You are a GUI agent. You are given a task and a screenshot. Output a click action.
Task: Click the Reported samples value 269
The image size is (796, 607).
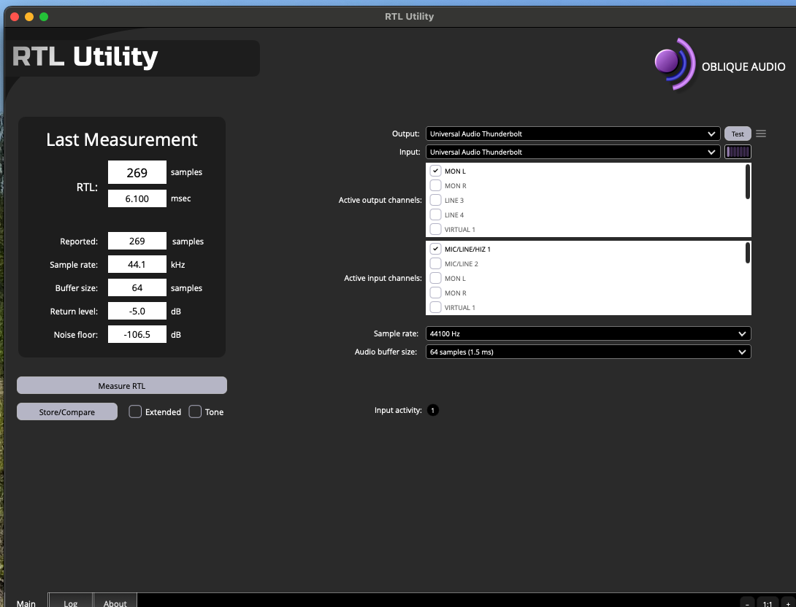click(137, 241)
